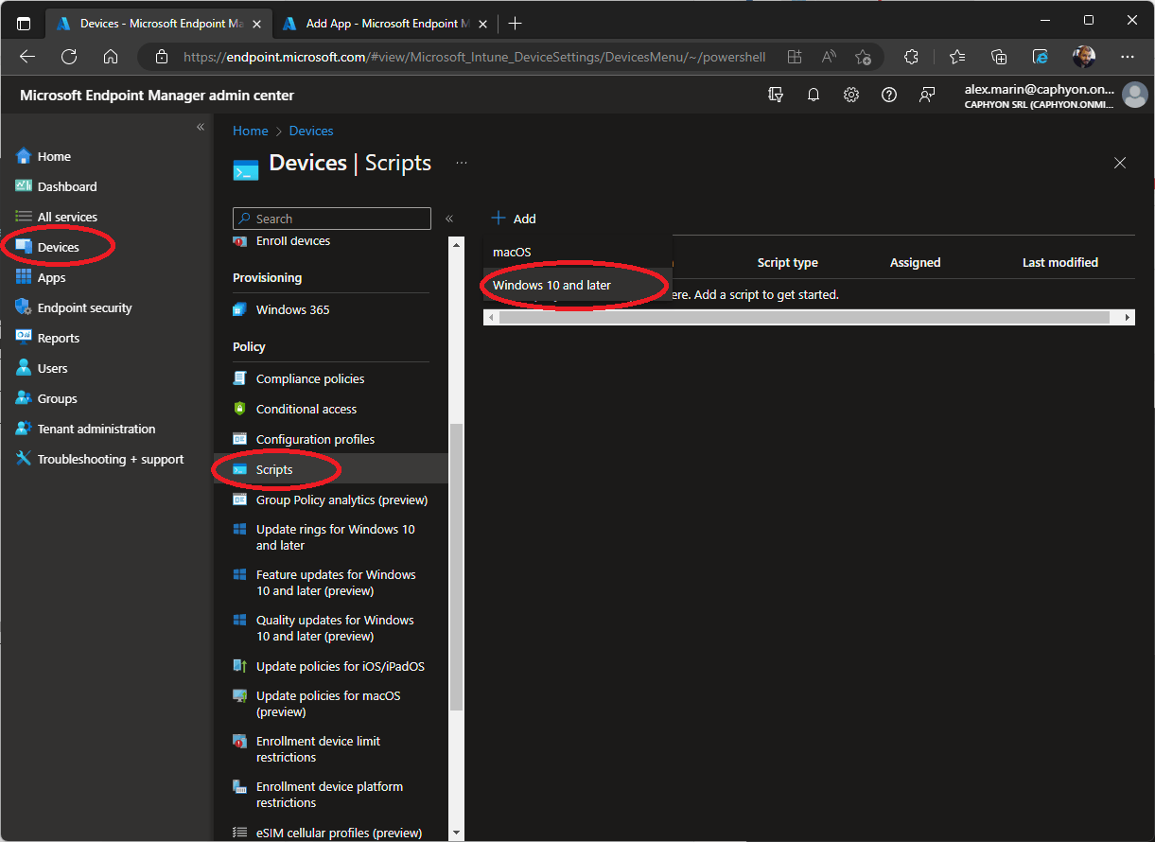Open a new browser tab
The height and width of the screenshot is (842, 1155).
pyautogui.click(x=515, y=23)
